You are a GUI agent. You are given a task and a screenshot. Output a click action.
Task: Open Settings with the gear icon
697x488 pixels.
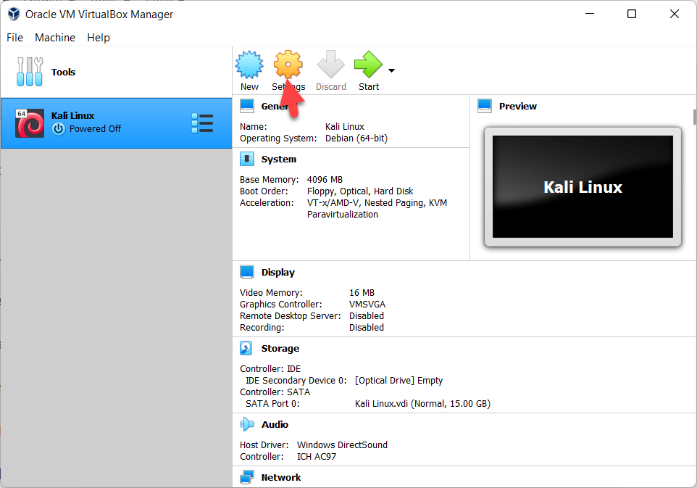click(x=288, y=65)
